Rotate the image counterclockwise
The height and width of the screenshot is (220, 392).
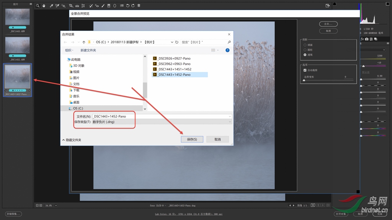(127, 6)
